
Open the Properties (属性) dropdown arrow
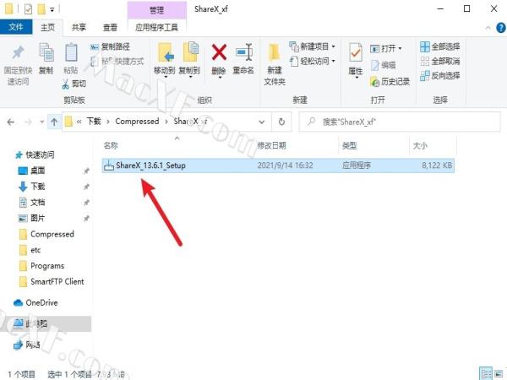coord(356,78)
